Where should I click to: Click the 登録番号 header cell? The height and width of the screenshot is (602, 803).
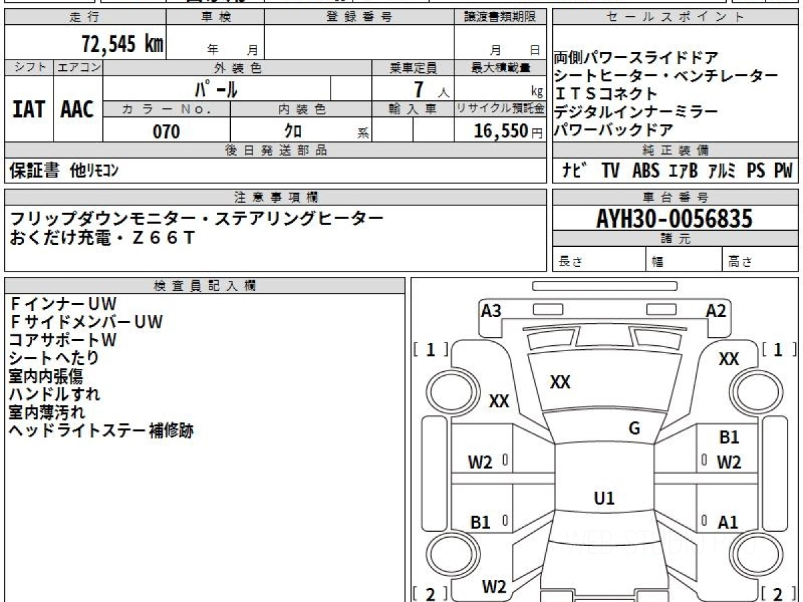tap(359, 17)
